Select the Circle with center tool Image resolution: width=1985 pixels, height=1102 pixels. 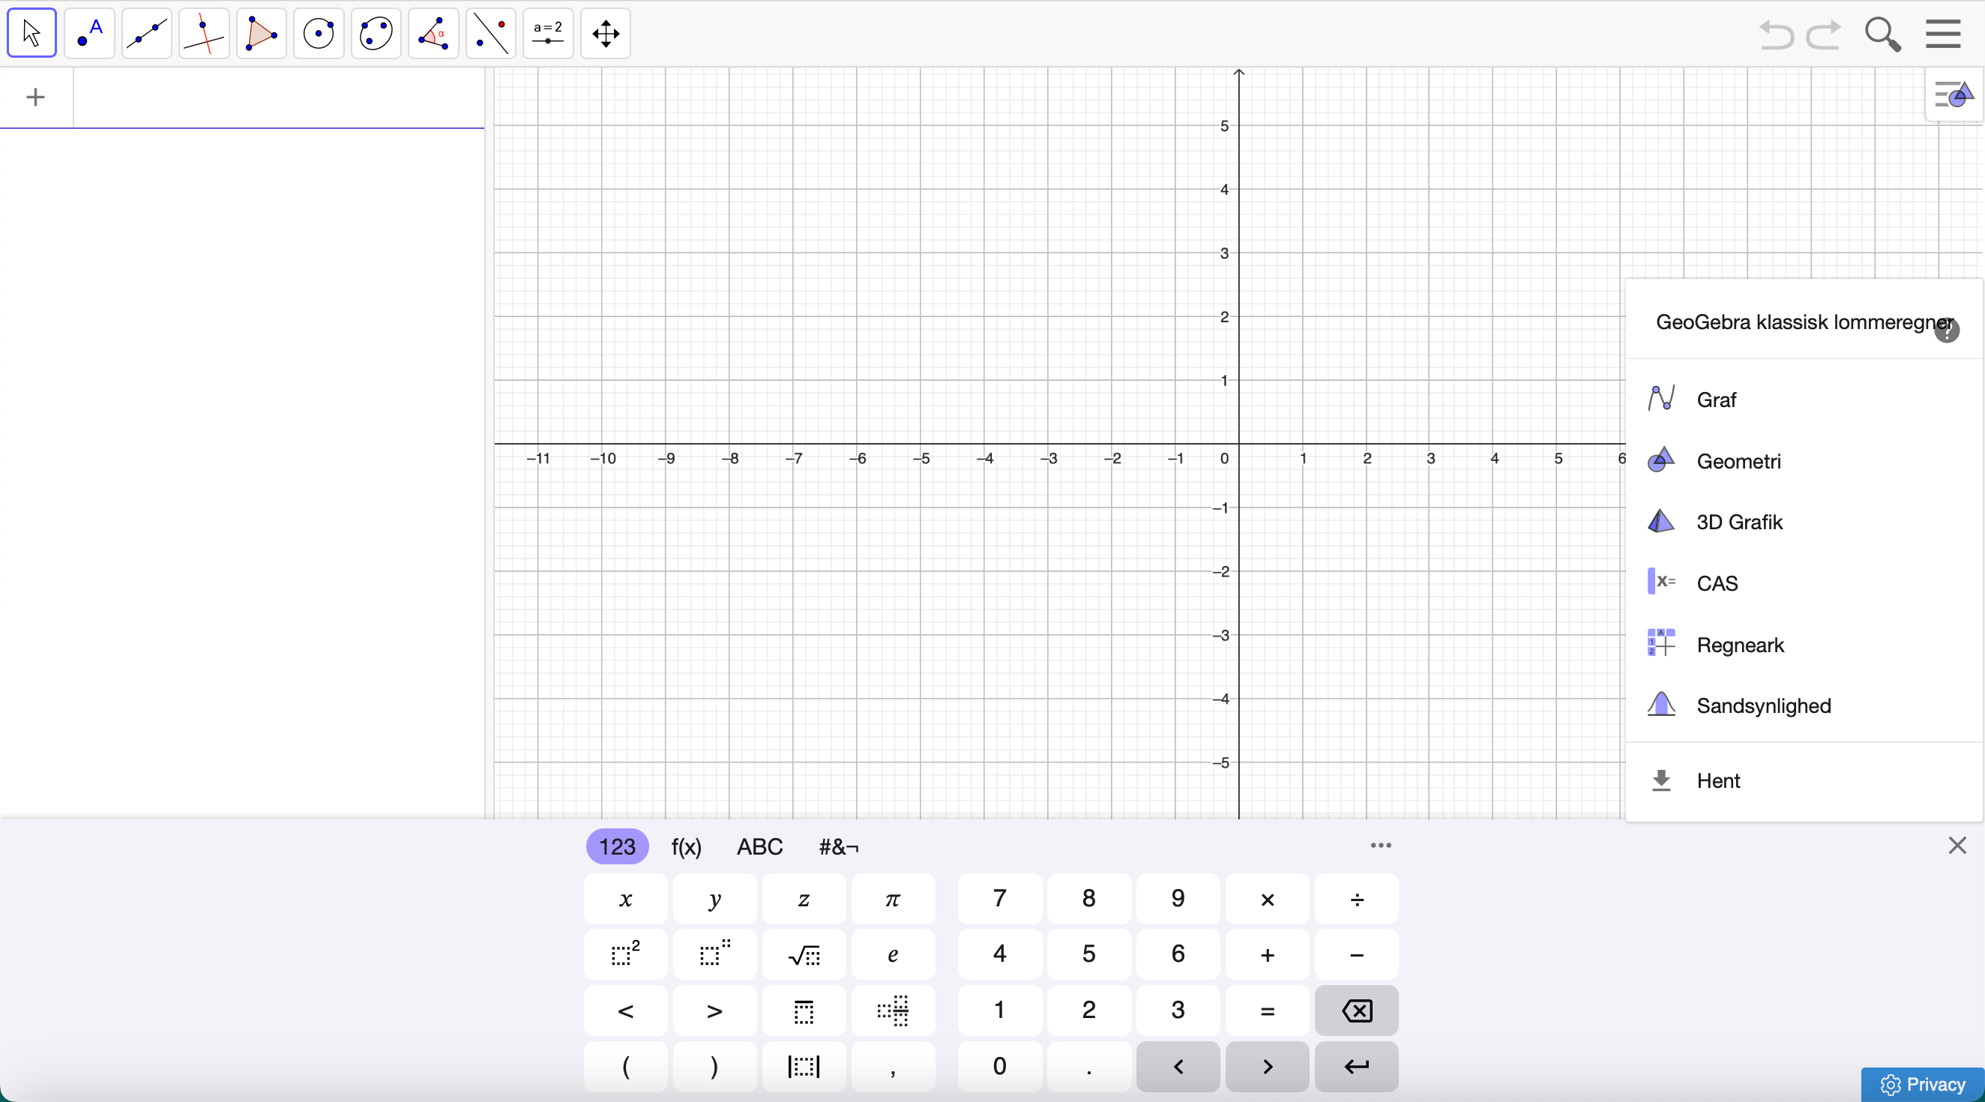pyautogui.click(x=319, y=33)
